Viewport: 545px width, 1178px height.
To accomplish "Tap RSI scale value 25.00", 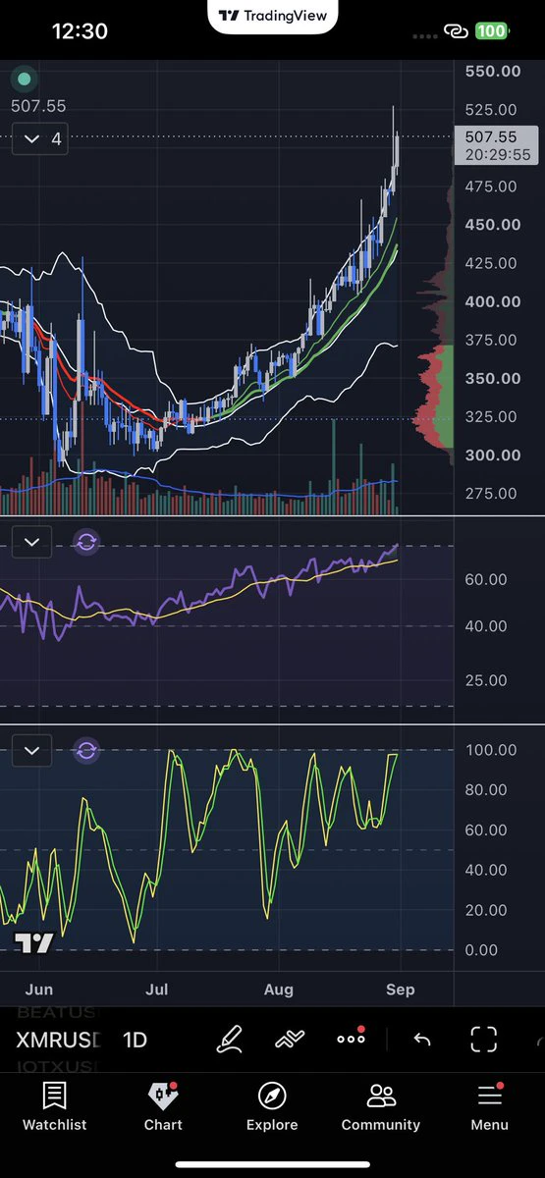I will [x=486, y=680].
